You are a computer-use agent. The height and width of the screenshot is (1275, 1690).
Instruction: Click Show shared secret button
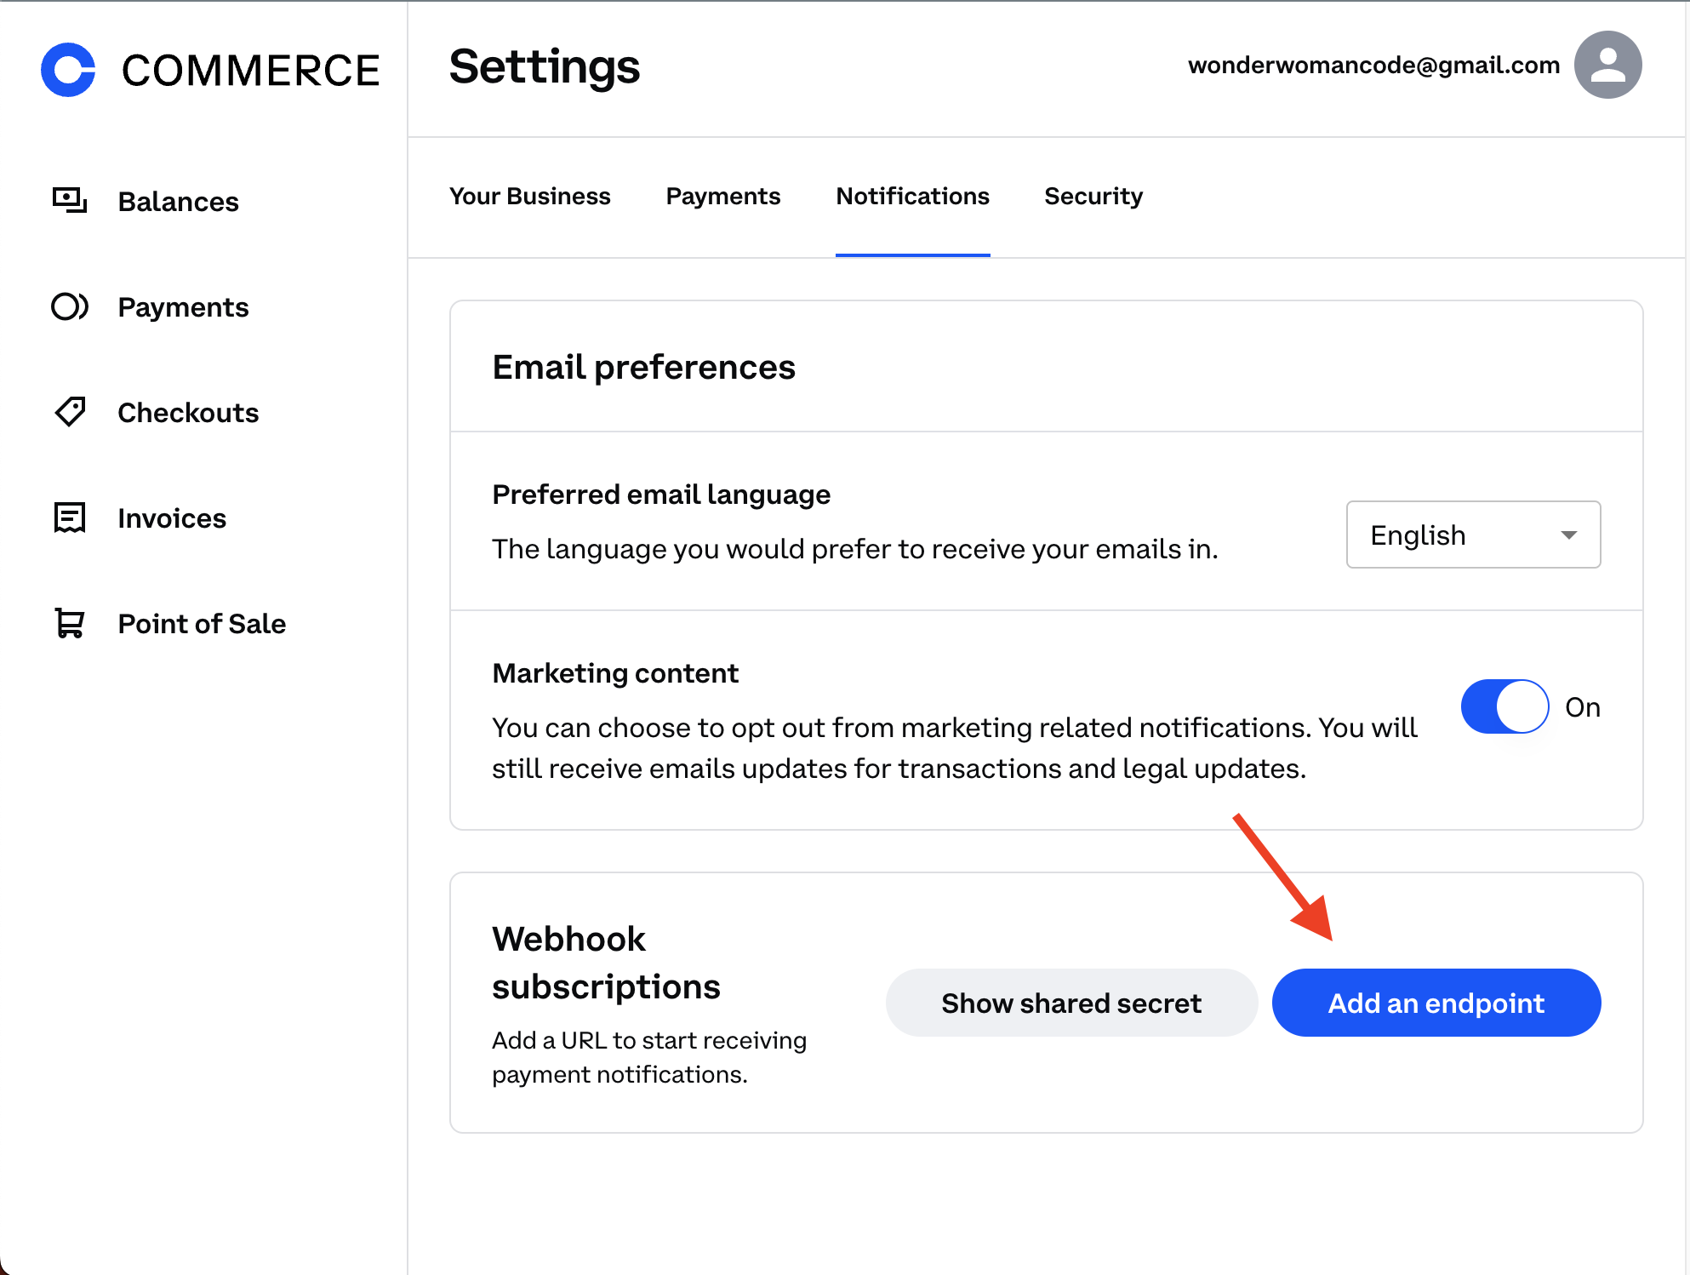pos(1071,1003)
